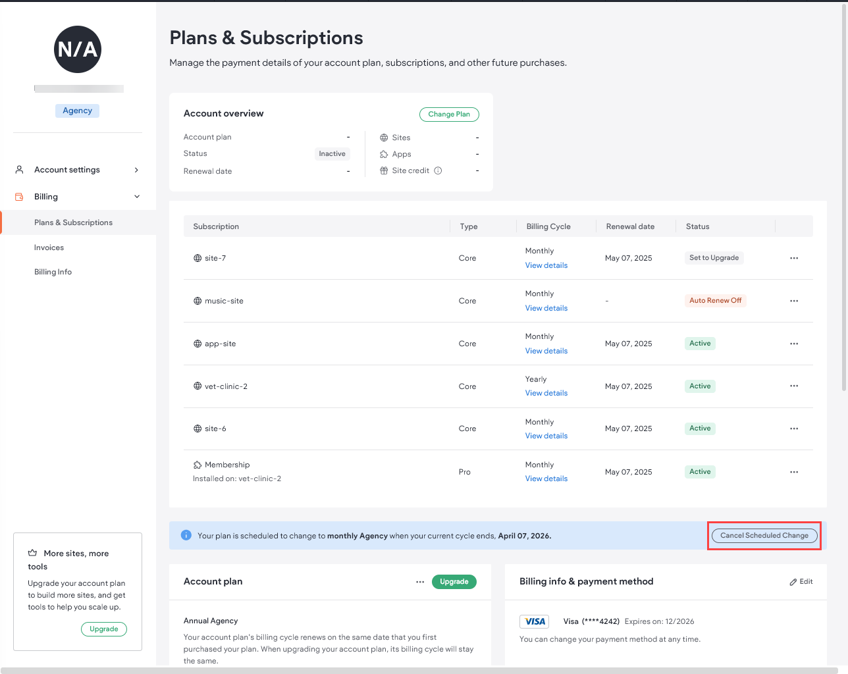Viewport: 848px width, 674px height.
Task: View details for site-6 billing cycle
Action: click(546, 436)
